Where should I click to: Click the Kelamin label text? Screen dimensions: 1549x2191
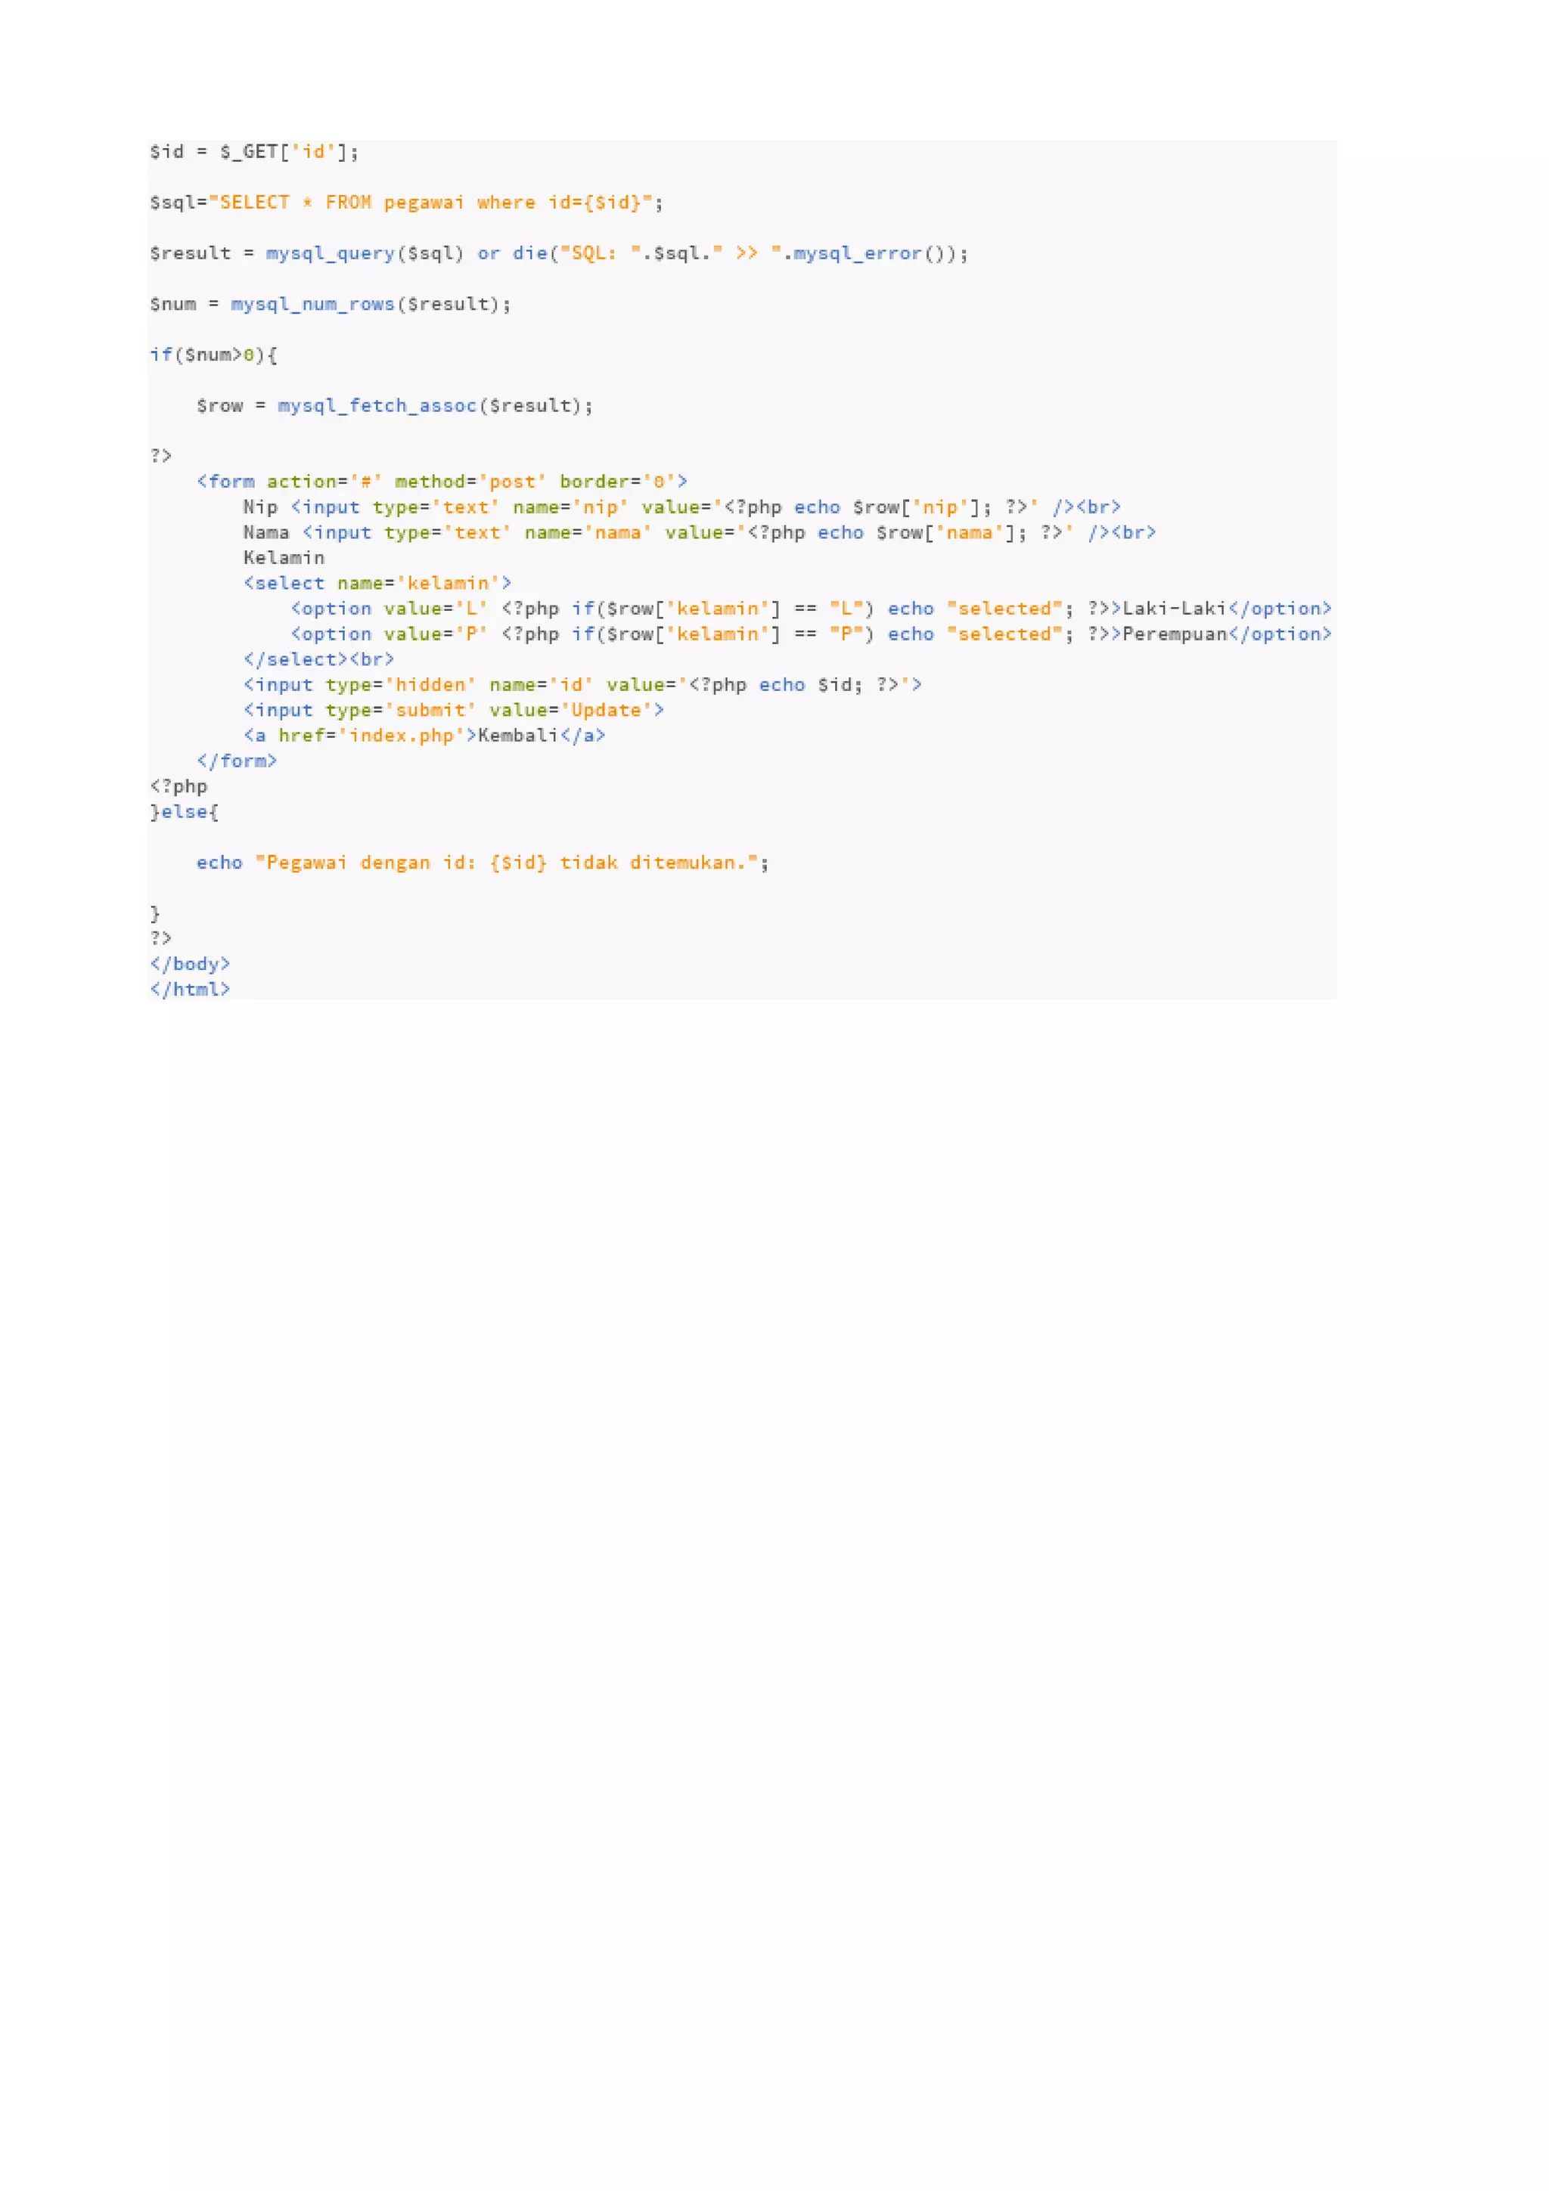tap(284, 557)
